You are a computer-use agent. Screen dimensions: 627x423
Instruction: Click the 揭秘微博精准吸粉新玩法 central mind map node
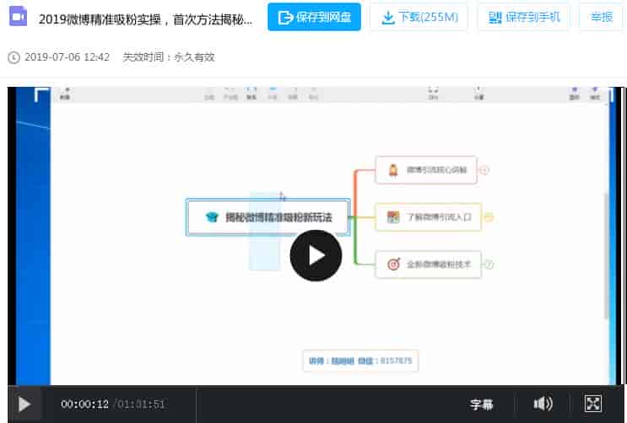coord(268,217)
